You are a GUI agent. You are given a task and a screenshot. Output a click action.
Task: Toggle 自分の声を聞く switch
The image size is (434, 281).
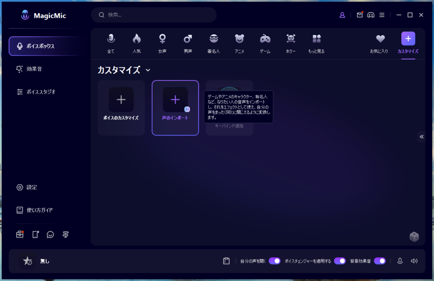pos(275,261)
